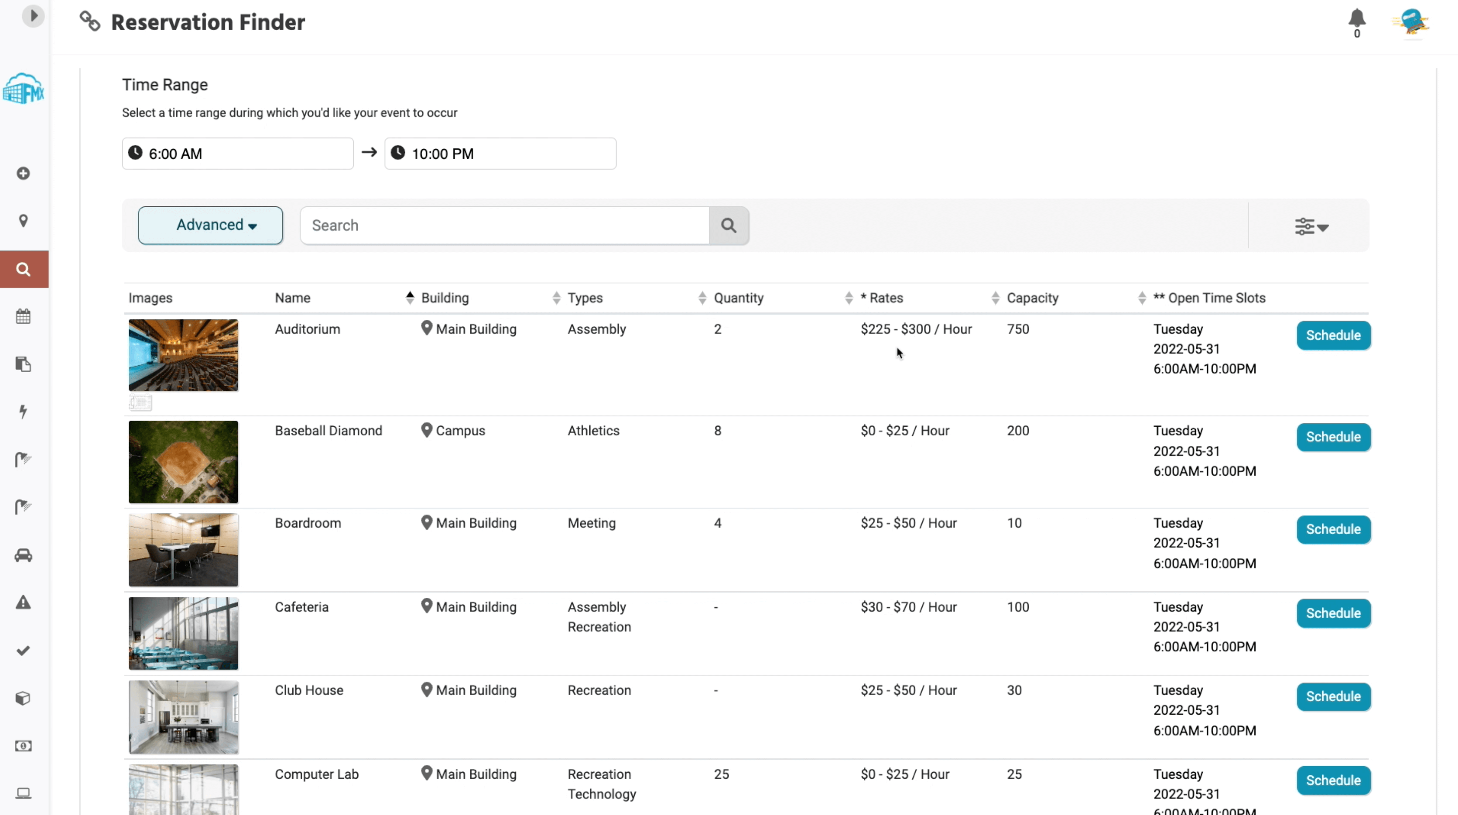Schedule the Boardroom

(1333, 529)
